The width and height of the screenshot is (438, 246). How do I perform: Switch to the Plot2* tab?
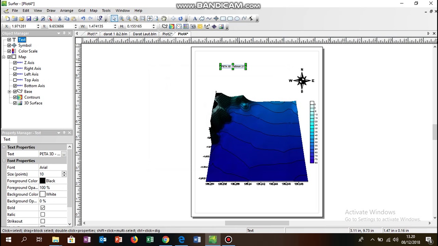[167, 34]
